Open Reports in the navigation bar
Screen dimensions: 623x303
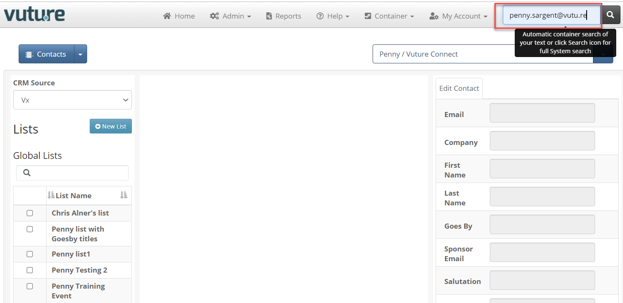click(284, 16)
